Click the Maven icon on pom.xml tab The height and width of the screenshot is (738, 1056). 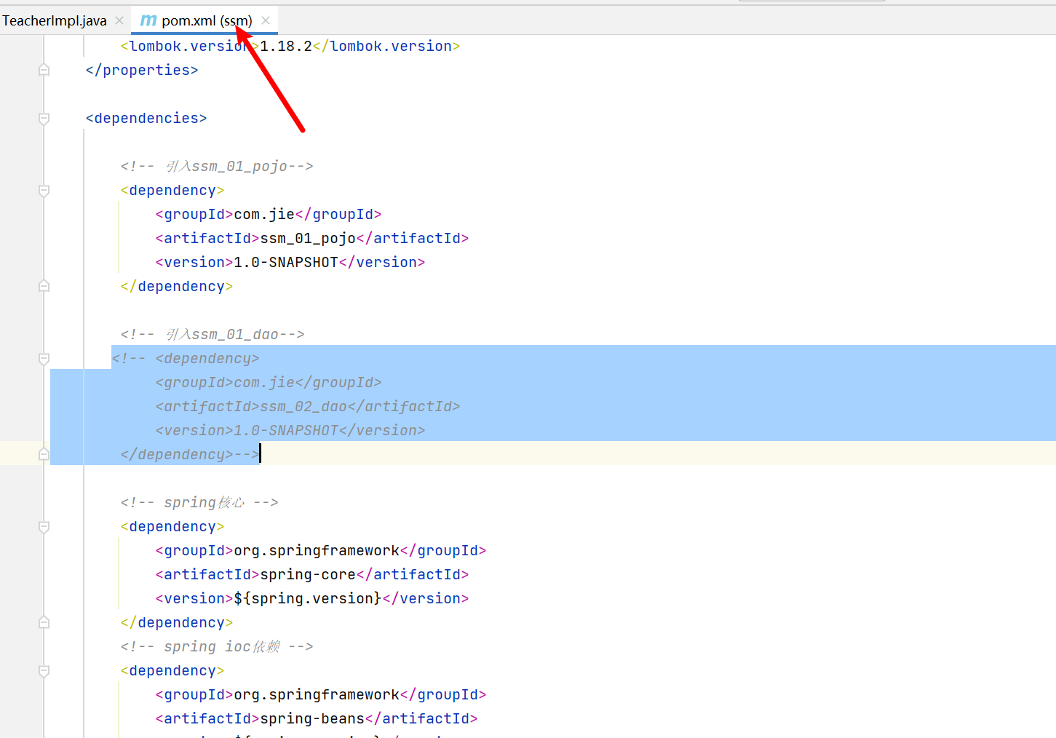pos(148,20)
